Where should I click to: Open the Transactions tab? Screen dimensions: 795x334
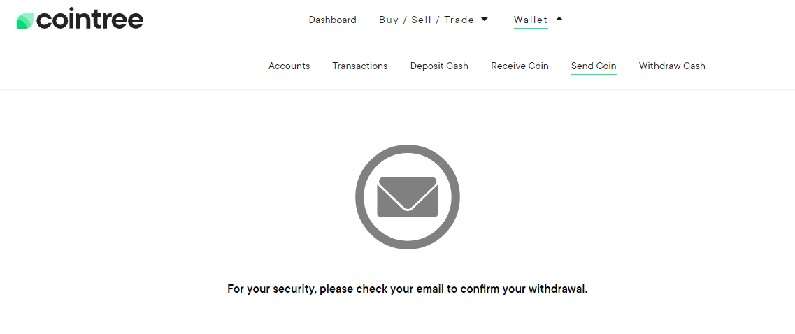[x=360, y=66]
